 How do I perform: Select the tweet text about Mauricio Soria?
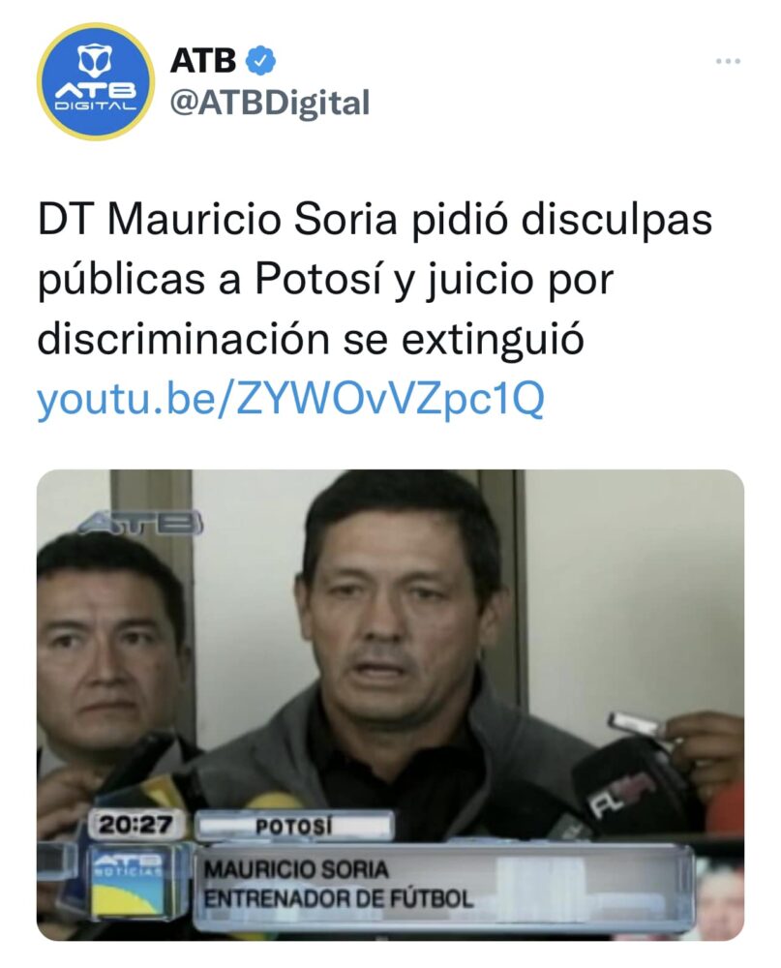[x=375, y=279]
